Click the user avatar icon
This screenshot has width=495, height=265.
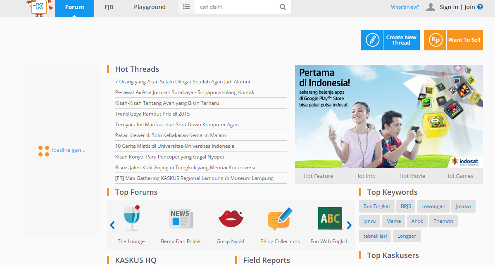click(x=431, y=7)
